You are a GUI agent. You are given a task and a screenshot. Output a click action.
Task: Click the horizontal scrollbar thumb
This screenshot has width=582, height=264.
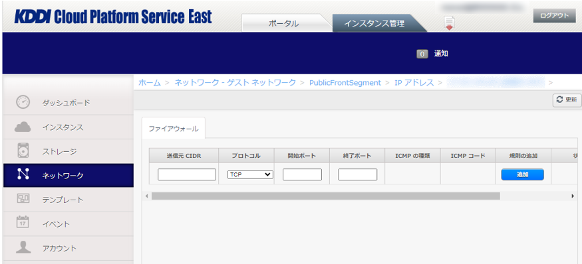[325, 196]
